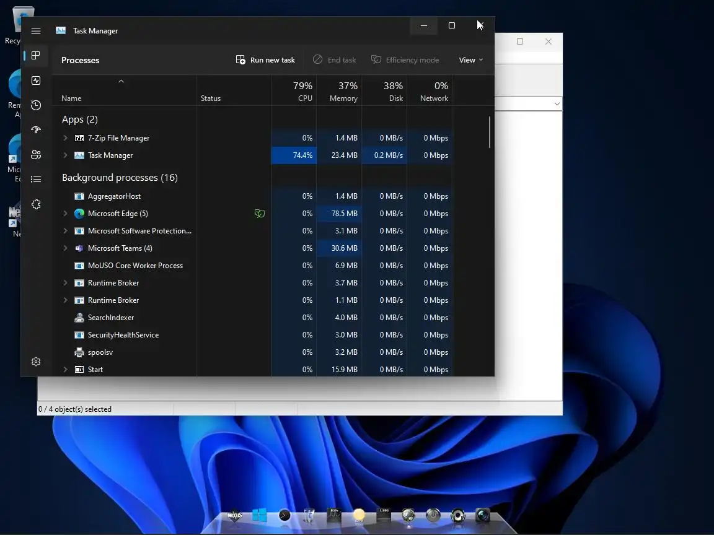Screen dimensions: 714x535
Task: Open the Services page in the sidebar
Action: click(36, 204)
